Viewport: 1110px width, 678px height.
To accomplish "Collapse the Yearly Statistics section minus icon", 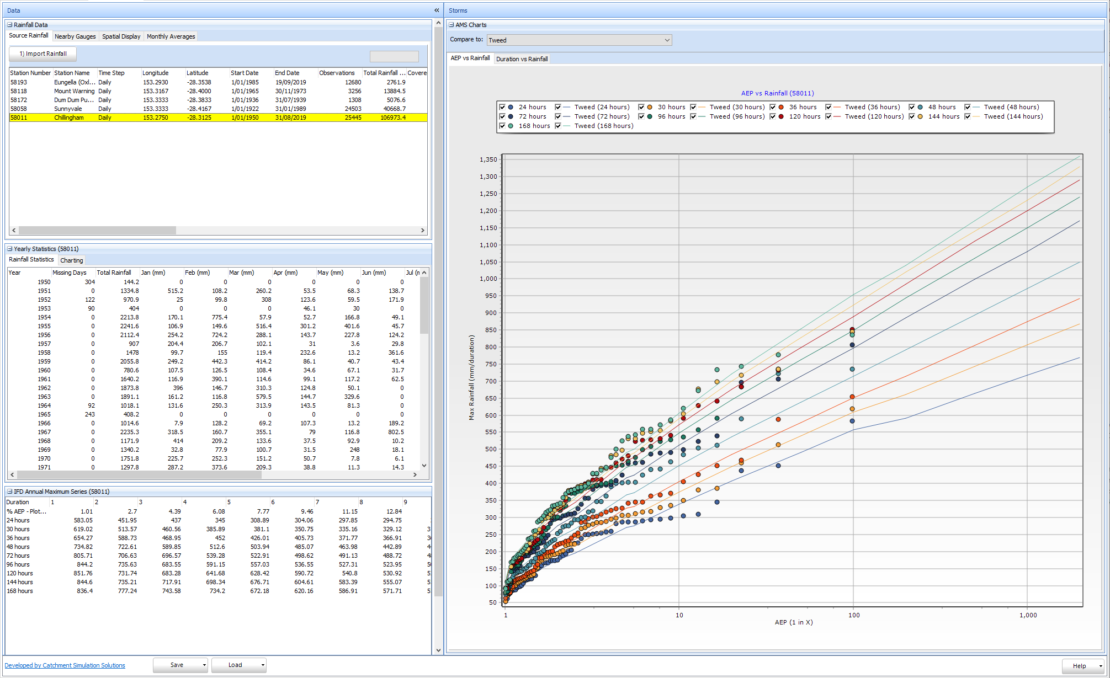I will pos(10,249).
